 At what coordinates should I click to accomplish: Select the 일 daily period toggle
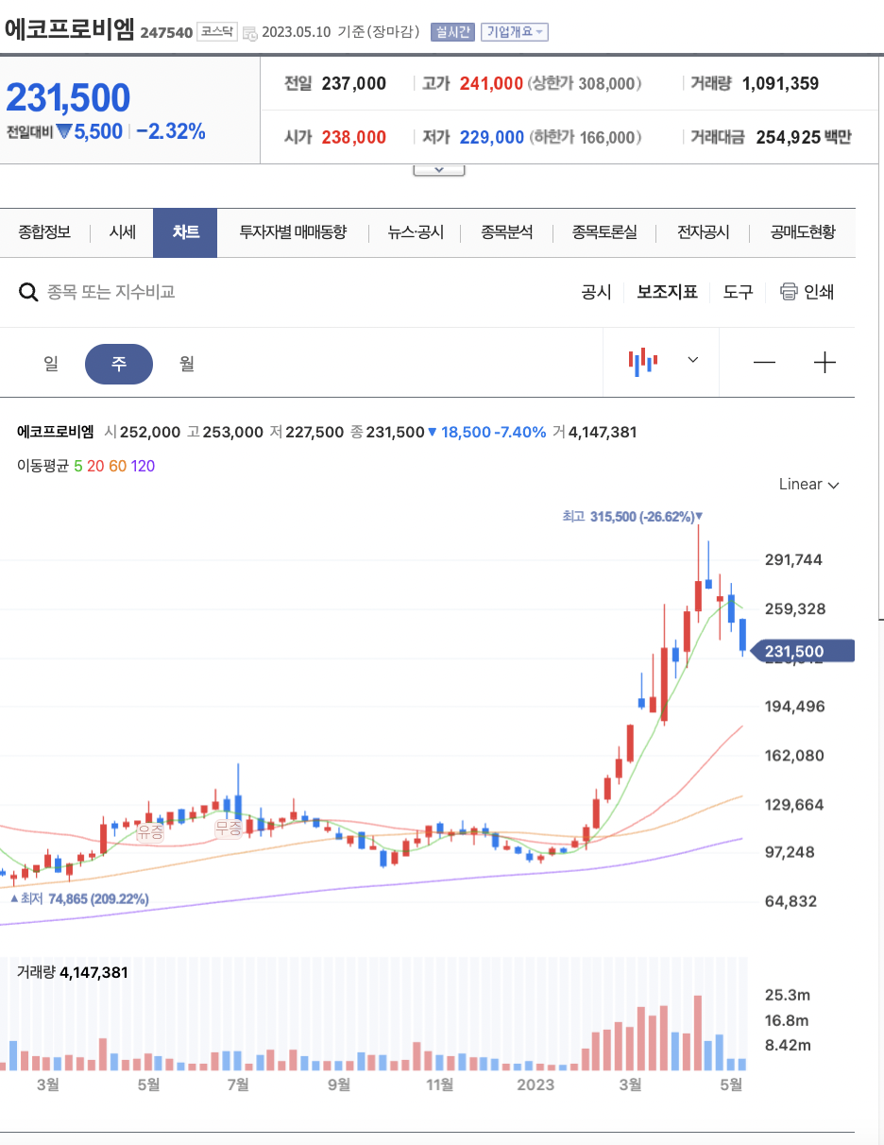click(51, 364)
